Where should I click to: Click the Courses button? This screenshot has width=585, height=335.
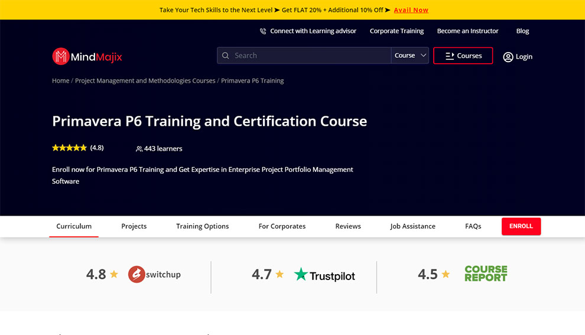[x=463, y=56]
